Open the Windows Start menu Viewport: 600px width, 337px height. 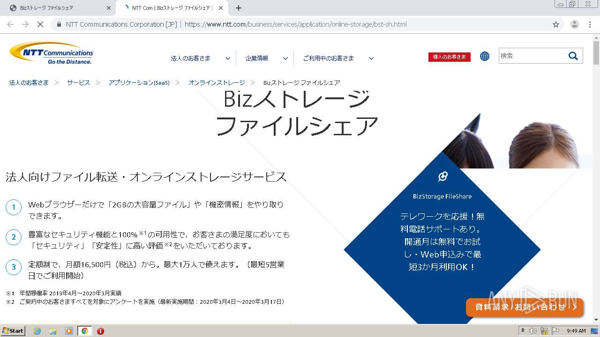13,331
